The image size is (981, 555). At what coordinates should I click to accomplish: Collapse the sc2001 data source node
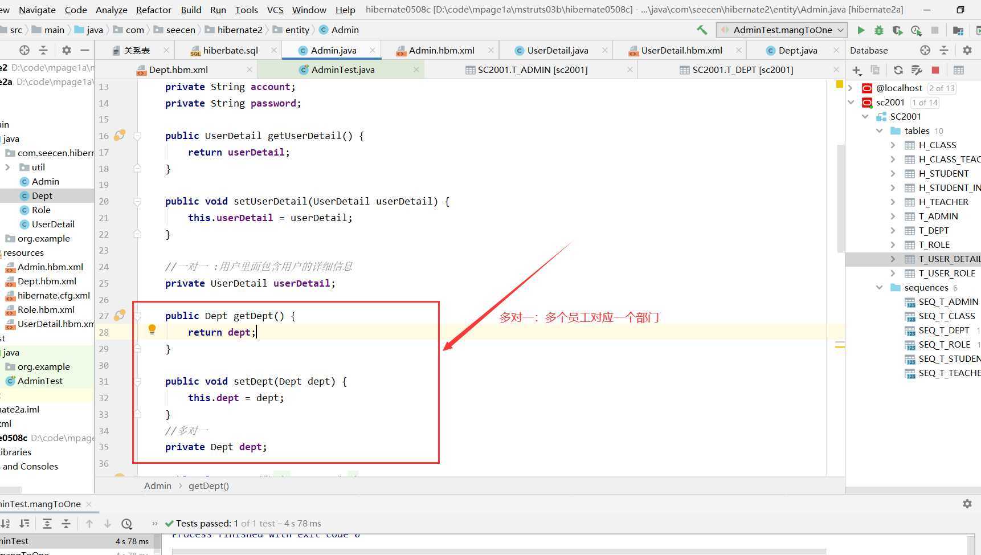click(x=851, y=102)
